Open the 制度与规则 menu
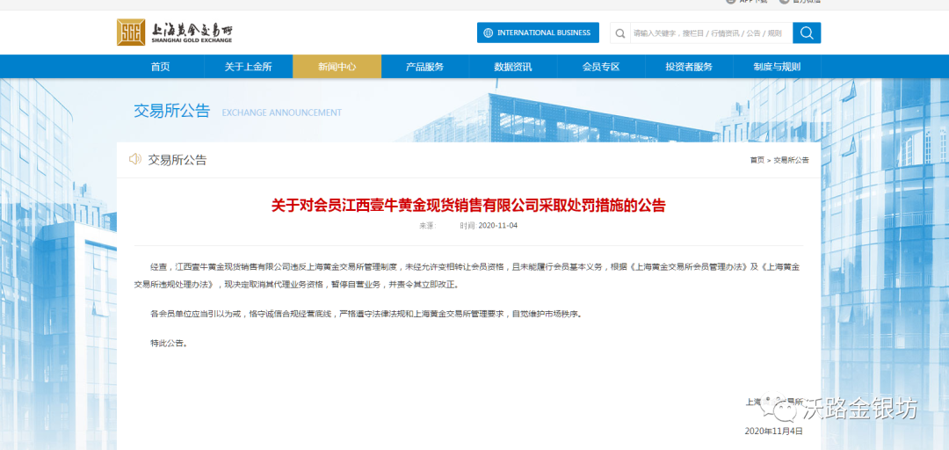The height and width of the screenshot is (450, 949). coord(777,67)
